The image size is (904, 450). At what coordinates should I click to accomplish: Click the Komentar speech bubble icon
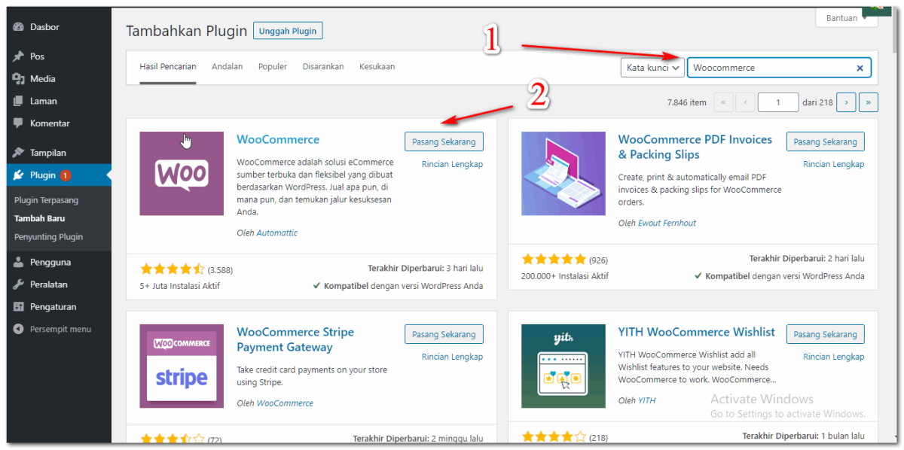(x=19, y=123)
